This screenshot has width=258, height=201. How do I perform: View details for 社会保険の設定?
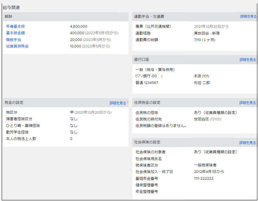click(248, 143)
